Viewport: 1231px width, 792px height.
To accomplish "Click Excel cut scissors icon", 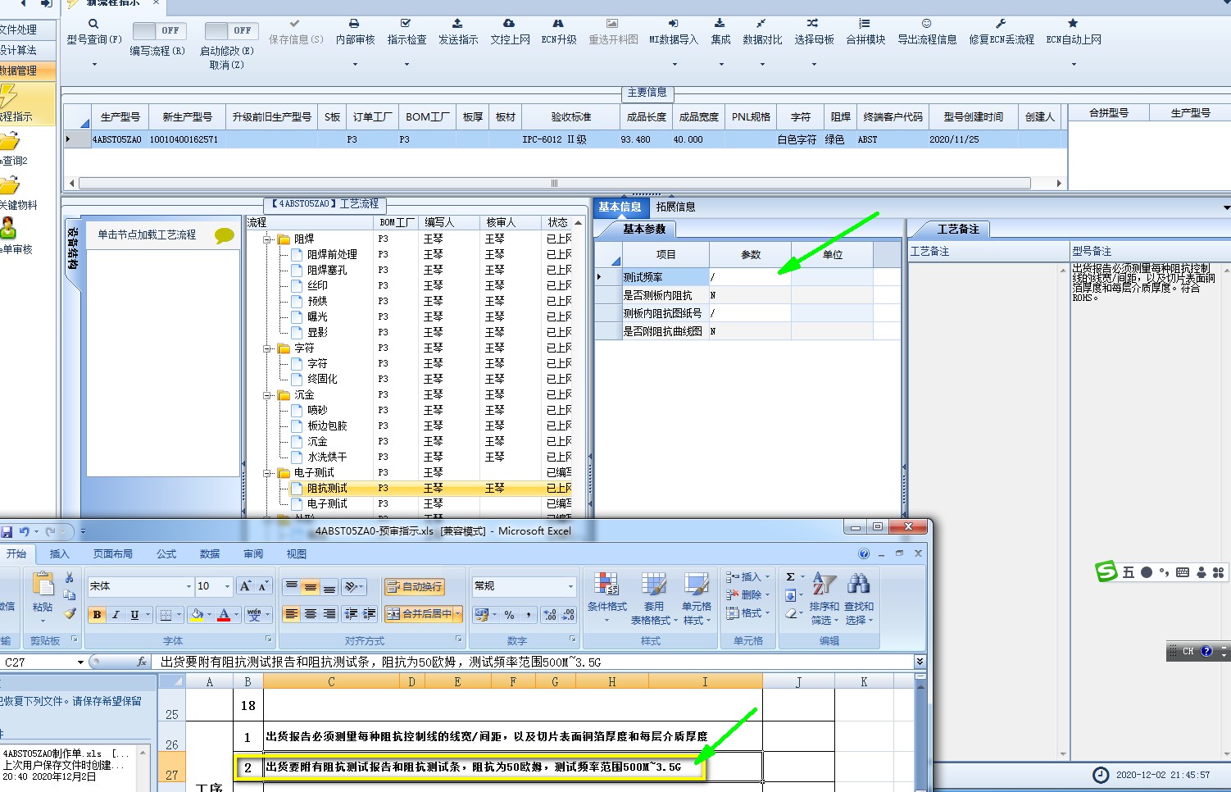I will [70, 578].
